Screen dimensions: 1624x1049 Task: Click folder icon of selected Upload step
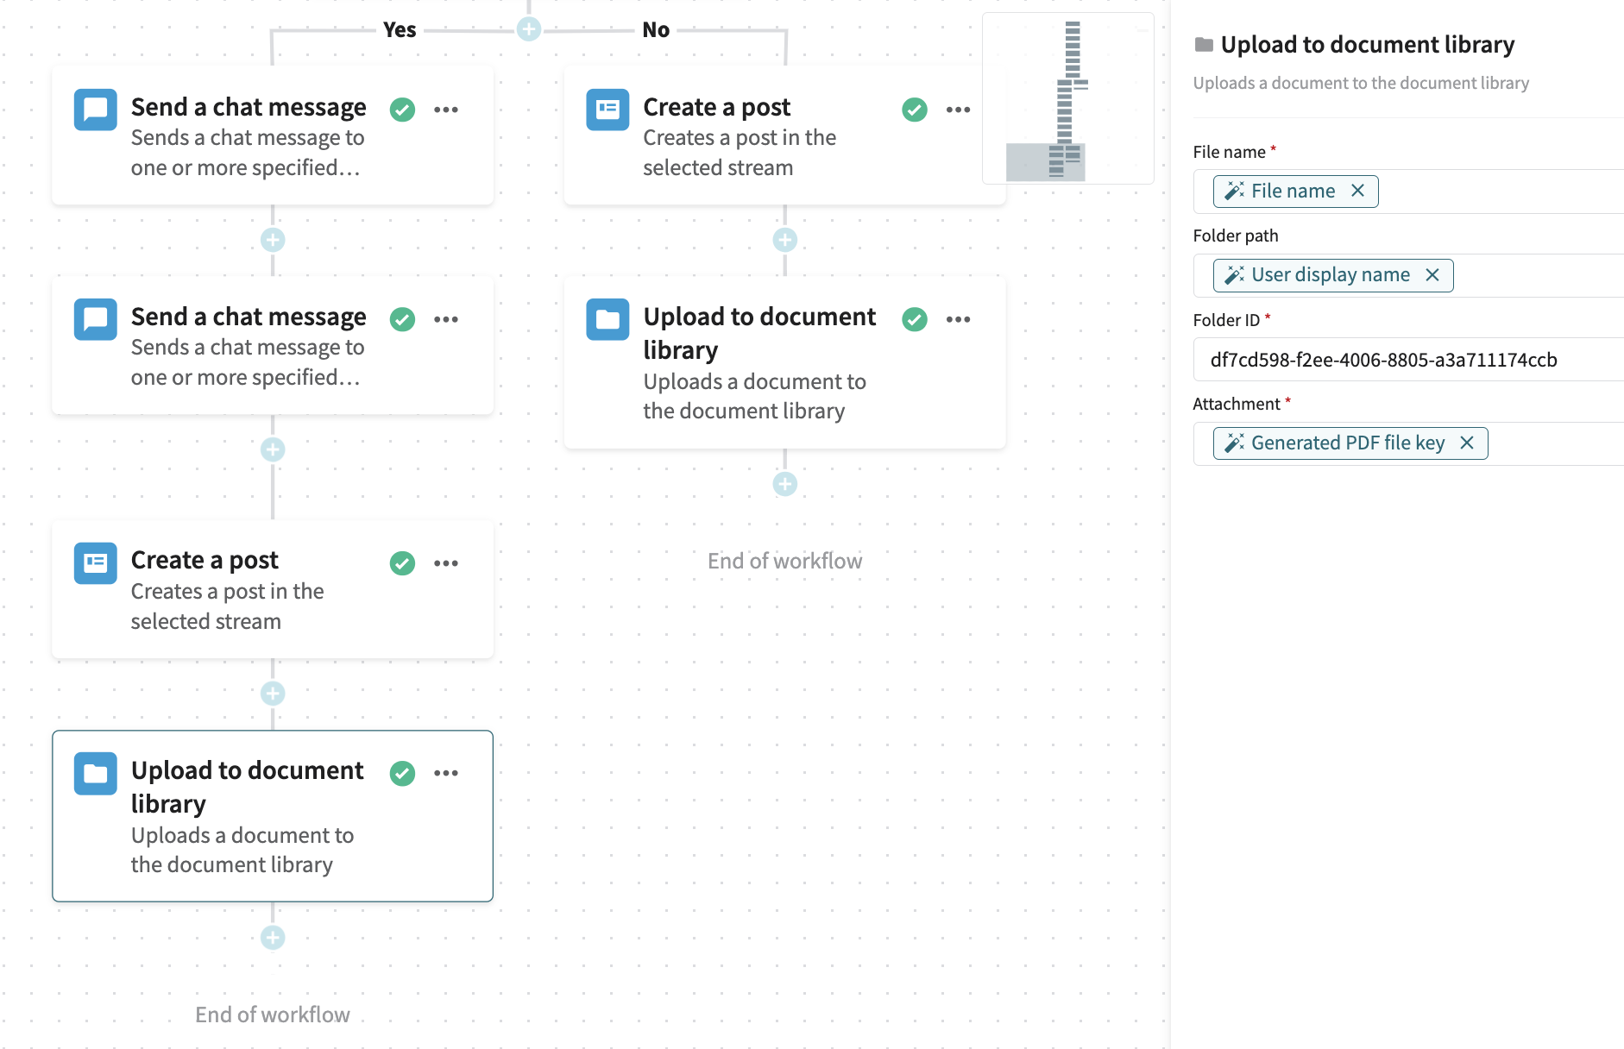coord(95,773)
